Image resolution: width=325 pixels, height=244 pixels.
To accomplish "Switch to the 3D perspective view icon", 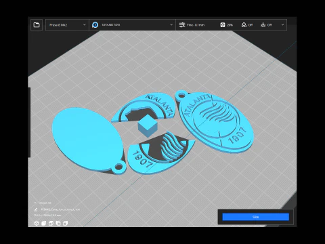I will point(37,223).
